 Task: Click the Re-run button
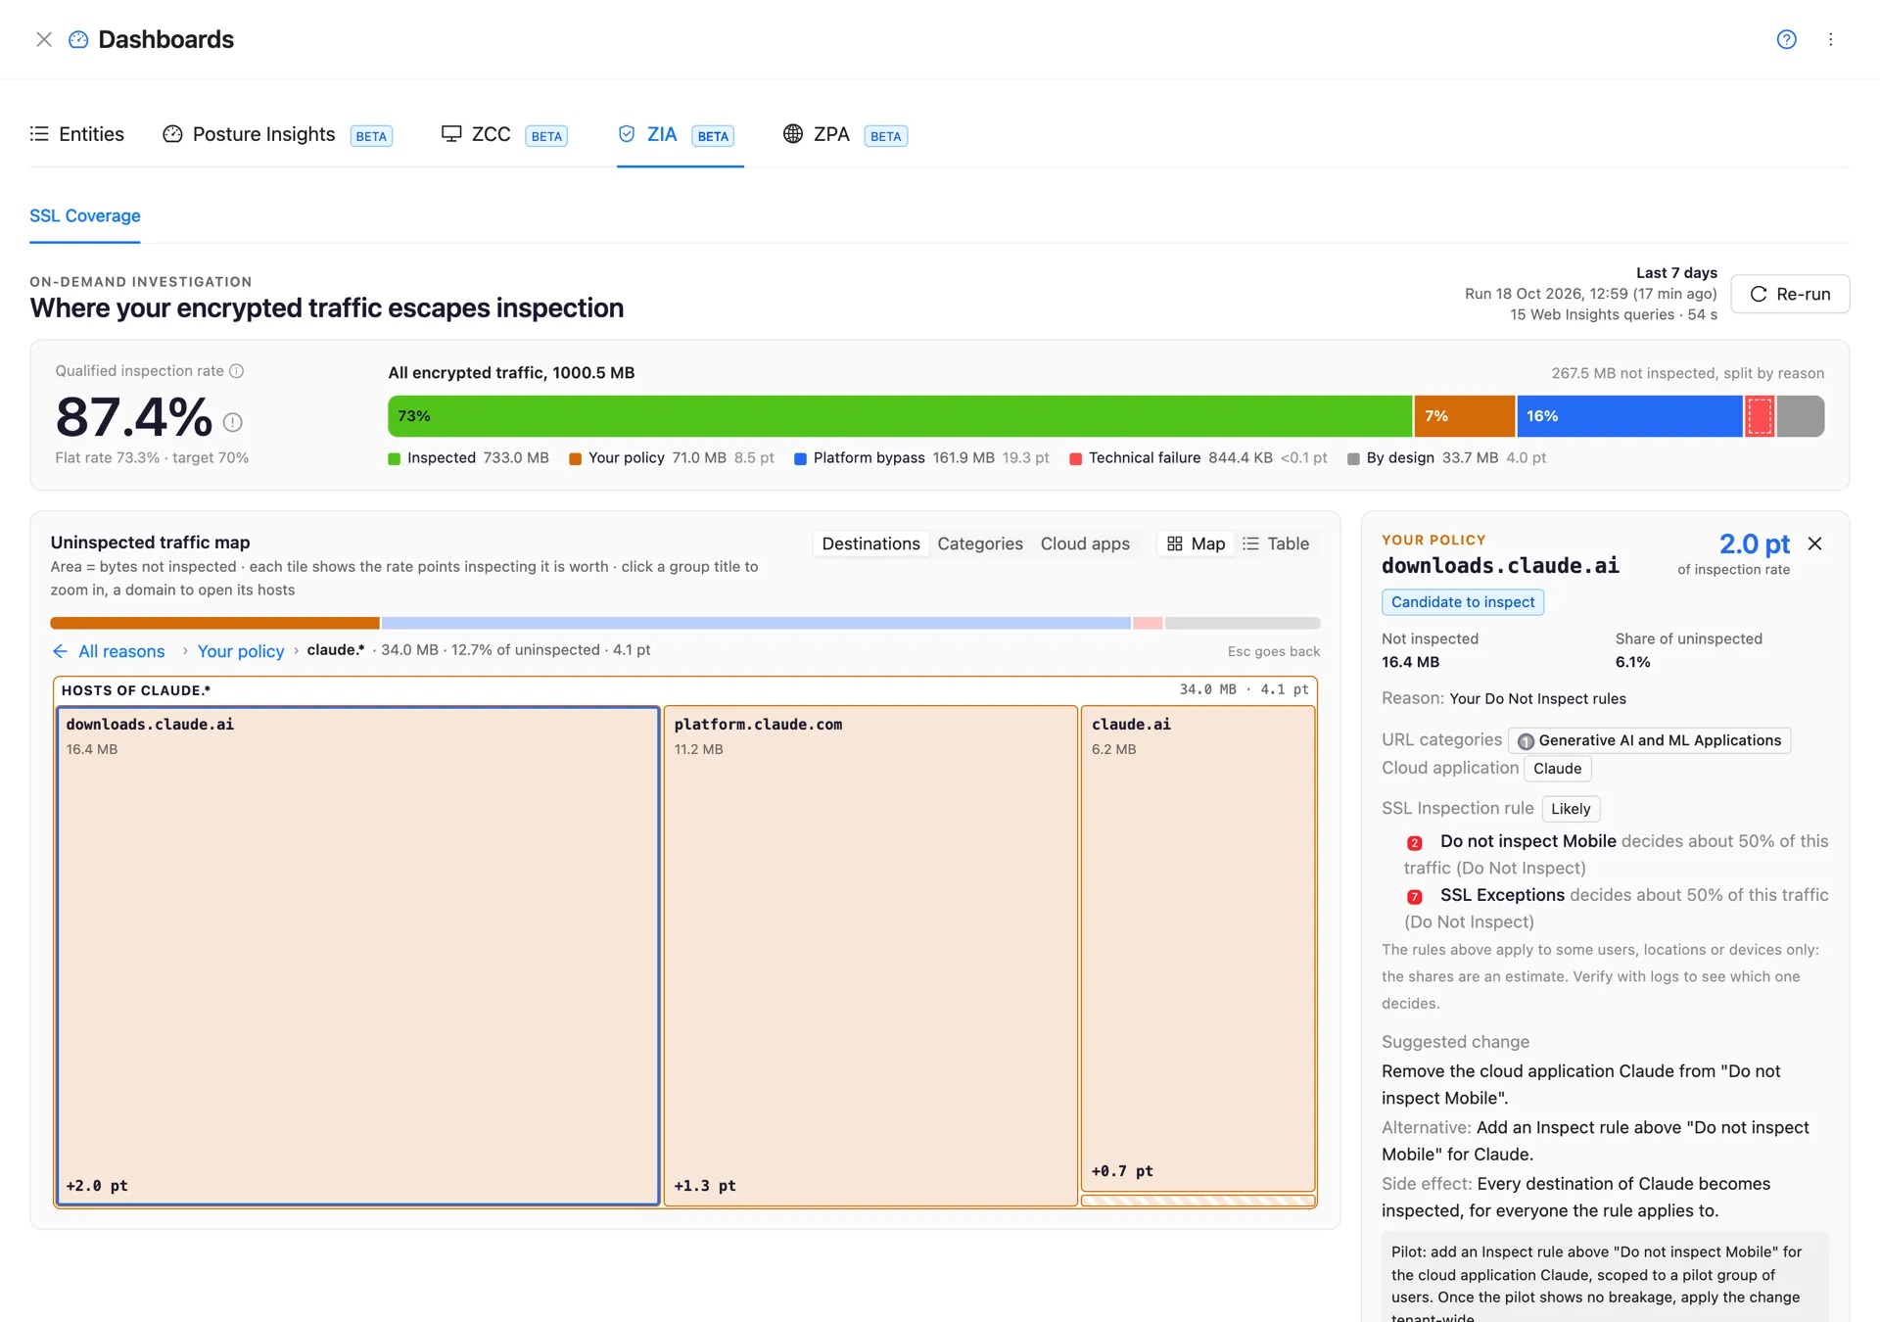tap(1790, 294)
